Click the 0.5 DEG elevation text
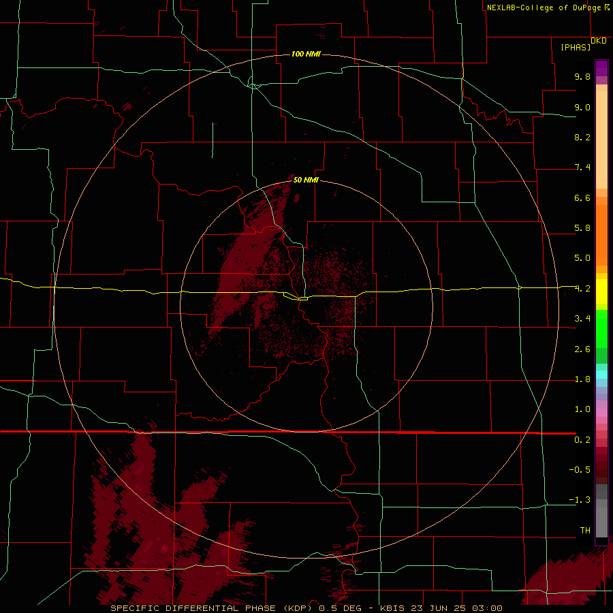Screen dimensions: 613x613 [x=341, y=608]
